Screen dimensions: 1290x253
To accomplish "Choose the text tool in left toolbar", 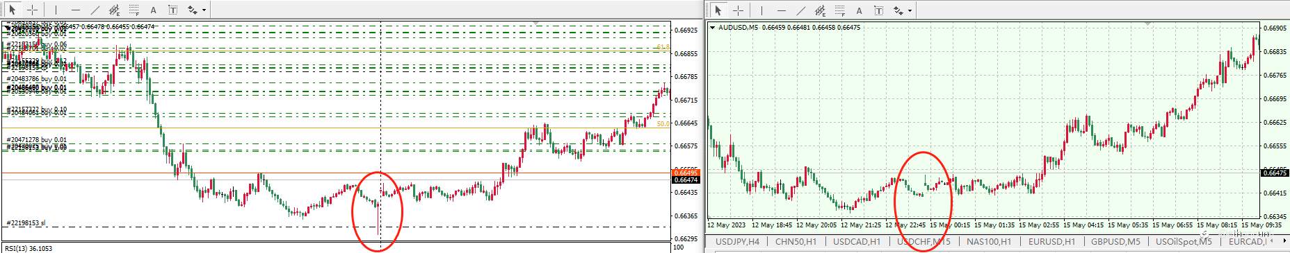I will (x=153, y=10).
